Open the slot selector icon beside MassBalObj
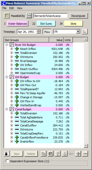Image resolution: width=92 pixels, height=170 pixels. point(29,16)
